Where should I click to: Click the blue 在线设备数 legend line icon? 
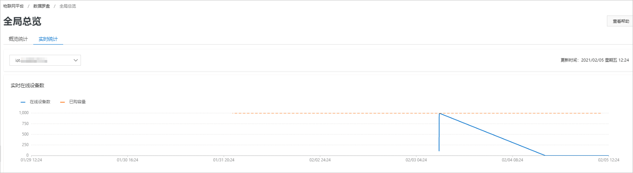coord(23,102)
